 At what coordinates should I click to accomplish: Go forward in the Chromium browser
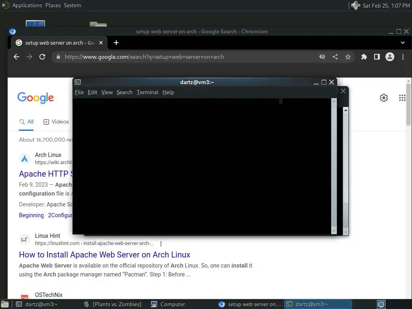(29, 57)
